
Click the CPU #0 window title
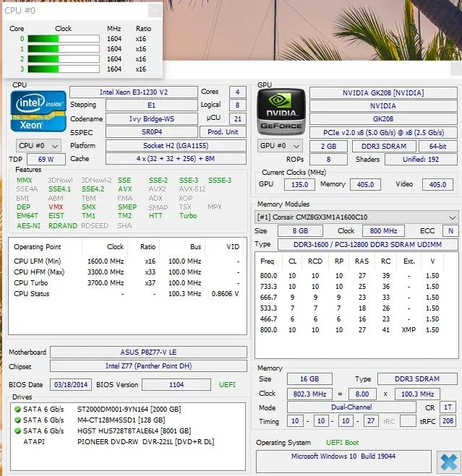click(x=20, y=11)
